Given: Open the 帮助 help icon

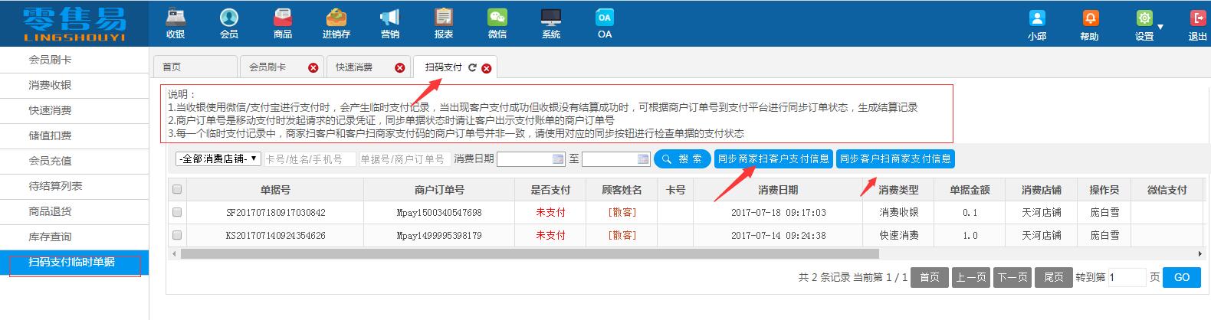Looking at the screenshot, I should [x=1089, y=18].
